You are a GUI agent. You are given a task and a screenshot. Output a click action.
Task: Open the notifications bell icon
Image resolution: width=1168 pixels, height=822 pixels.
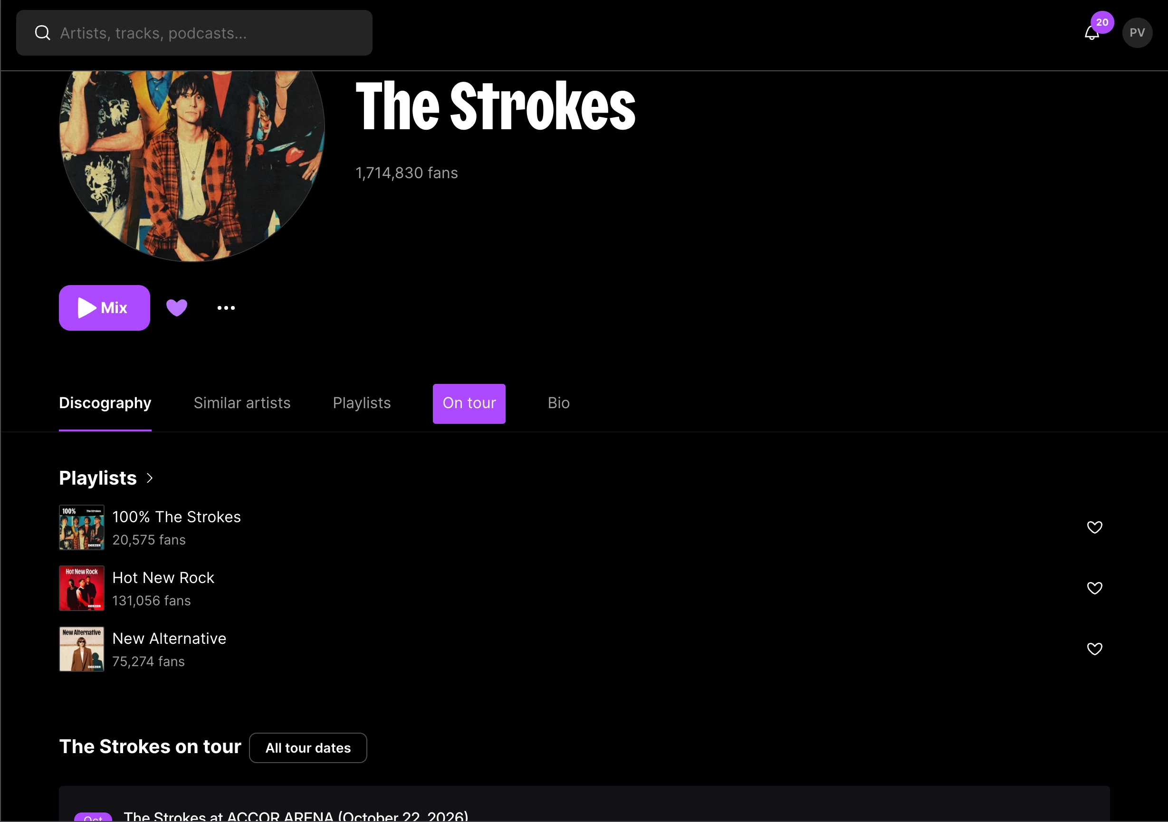tap(1091, 34)
